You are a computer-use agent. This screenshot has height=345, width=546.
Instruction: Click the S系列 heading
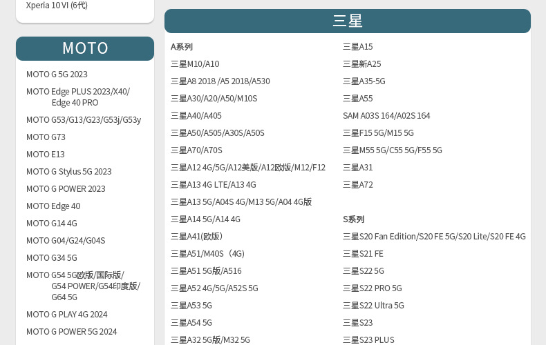(x=353, y=219)
